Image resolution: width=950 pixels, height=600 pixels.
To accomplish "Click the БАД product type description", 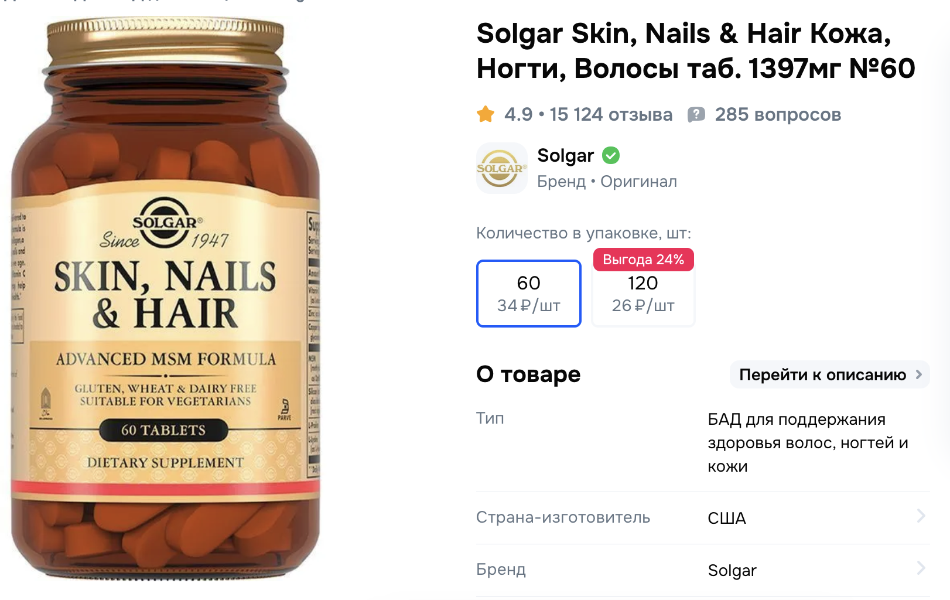I will (807, 442).
